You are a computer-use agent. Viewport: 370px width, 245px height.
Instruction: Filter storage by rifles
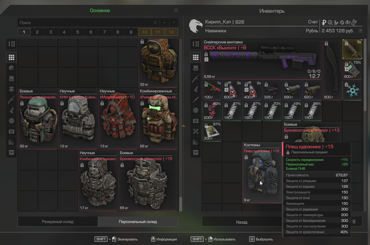point(11,100)
